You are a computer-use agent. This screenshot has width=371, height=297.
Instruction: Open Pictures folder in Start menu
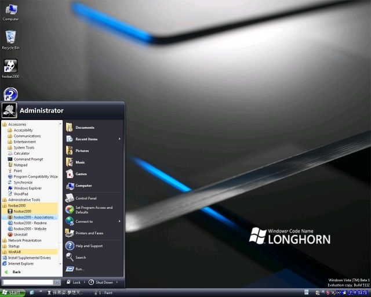coord(93,151)
